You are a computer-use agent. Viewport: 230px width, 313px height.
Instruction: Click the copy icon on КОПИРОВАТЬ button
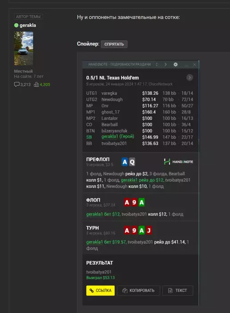(125, 291)
